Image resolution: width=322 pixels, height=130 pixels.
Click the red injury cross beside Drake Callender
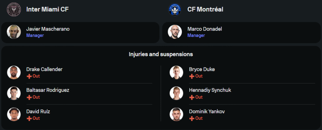(x=29, y=76)
